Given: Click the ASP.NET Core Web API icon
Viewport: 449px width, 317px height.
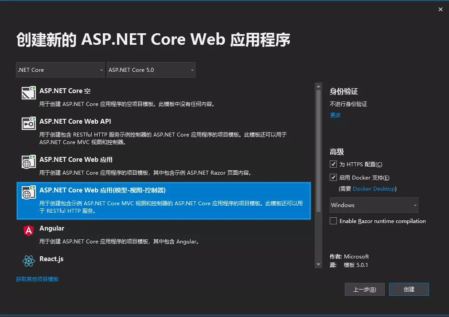Looking at the screenshot, I should 28,124.
